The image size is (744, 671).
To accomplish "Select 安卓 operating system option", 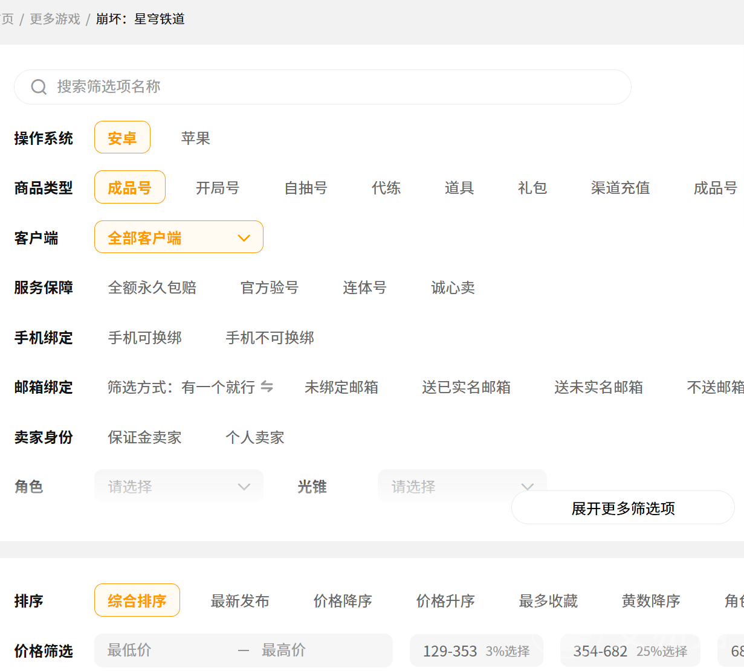I will point(122,138).
